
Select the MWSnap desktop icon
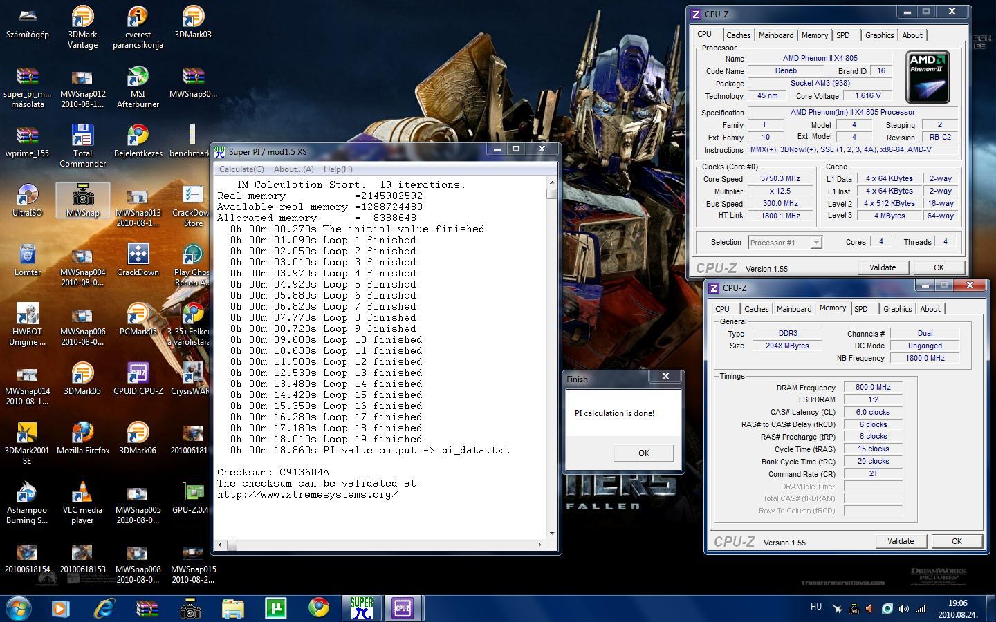click(x=82, y=200)
